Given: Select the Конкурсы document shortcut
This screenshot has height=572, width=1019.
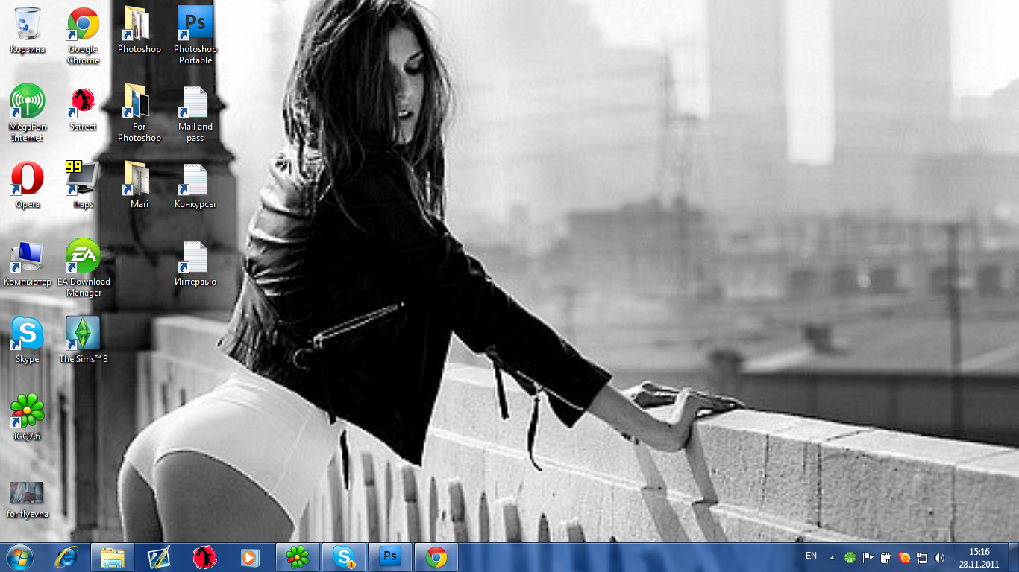Looking at the screenshot, I should [x=195, y=185].
